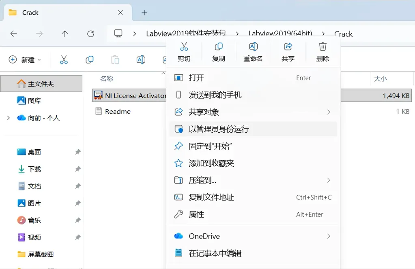Click the Delete trash icon in the context menu

[x=323, y=47]
